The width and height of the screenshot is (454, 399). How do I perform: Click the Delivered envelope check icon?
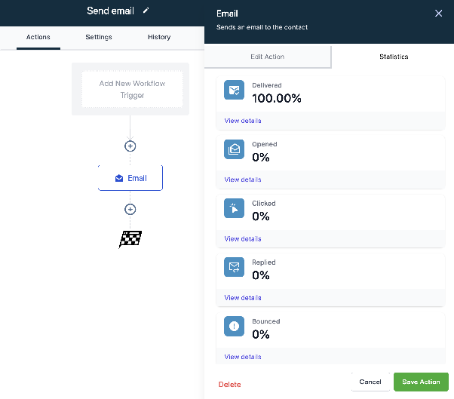(234, 90)
